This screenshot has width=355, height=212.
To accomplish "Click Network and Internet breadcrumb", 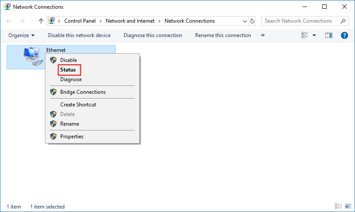I will pos(130,21).
